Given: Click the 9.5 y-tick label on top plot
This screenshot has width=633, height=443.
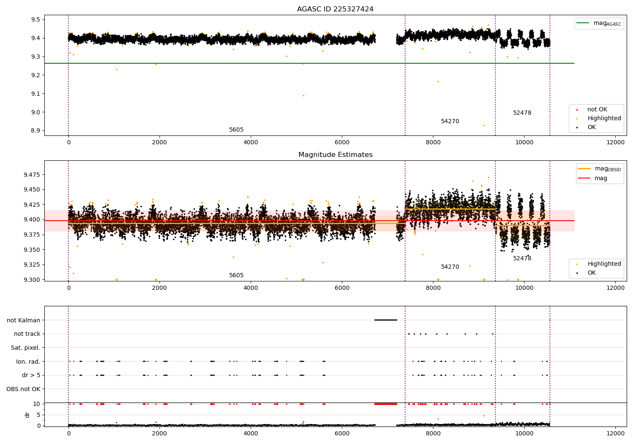Looking at the screenshot, I should tap(35, 19).
